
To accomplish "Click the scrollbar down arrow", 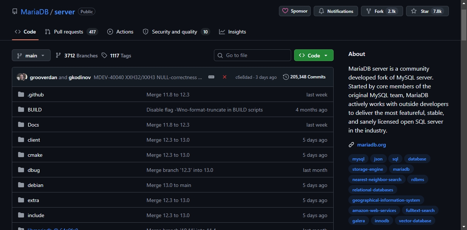I will point(464,227).
